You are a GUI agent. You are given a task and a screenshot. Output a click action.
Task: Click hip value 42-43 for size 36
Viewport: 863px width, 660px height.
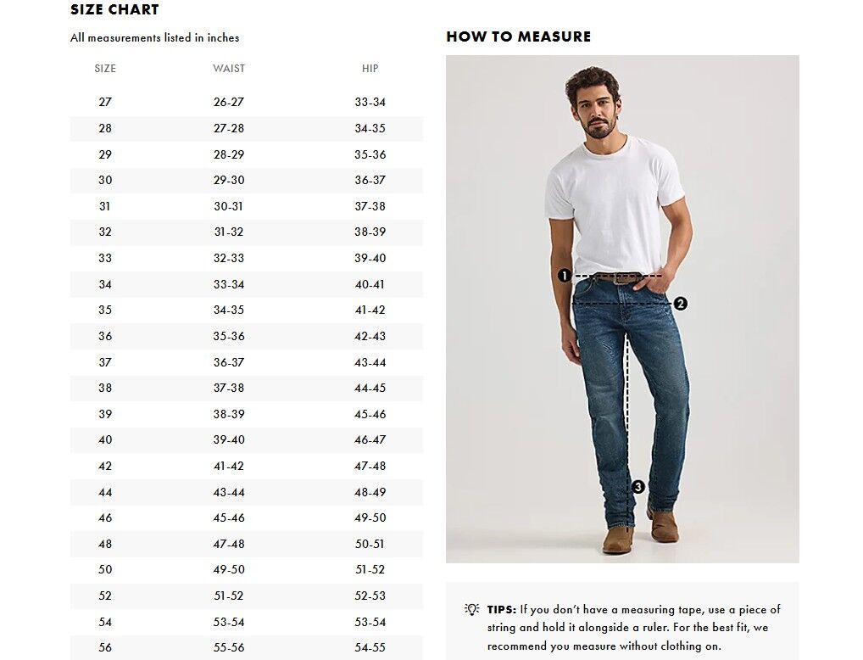point(370,336)
